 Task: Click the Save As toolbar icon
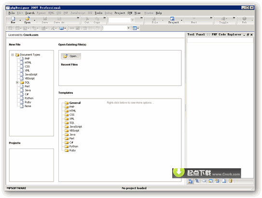pos(59,18)
